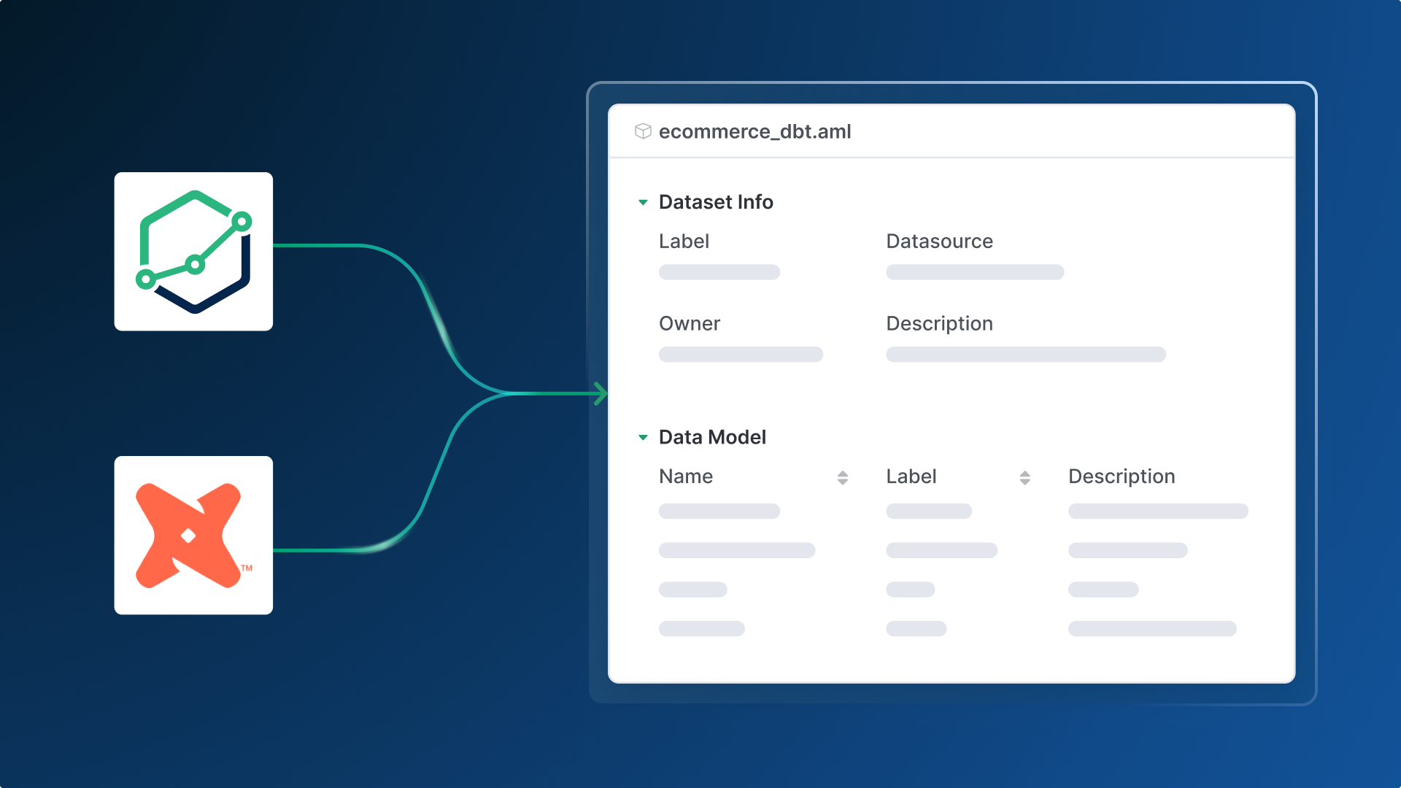Click the last row Description placeholder
Viewport: 1401px width, 788px height.
tap(1151, 629)
